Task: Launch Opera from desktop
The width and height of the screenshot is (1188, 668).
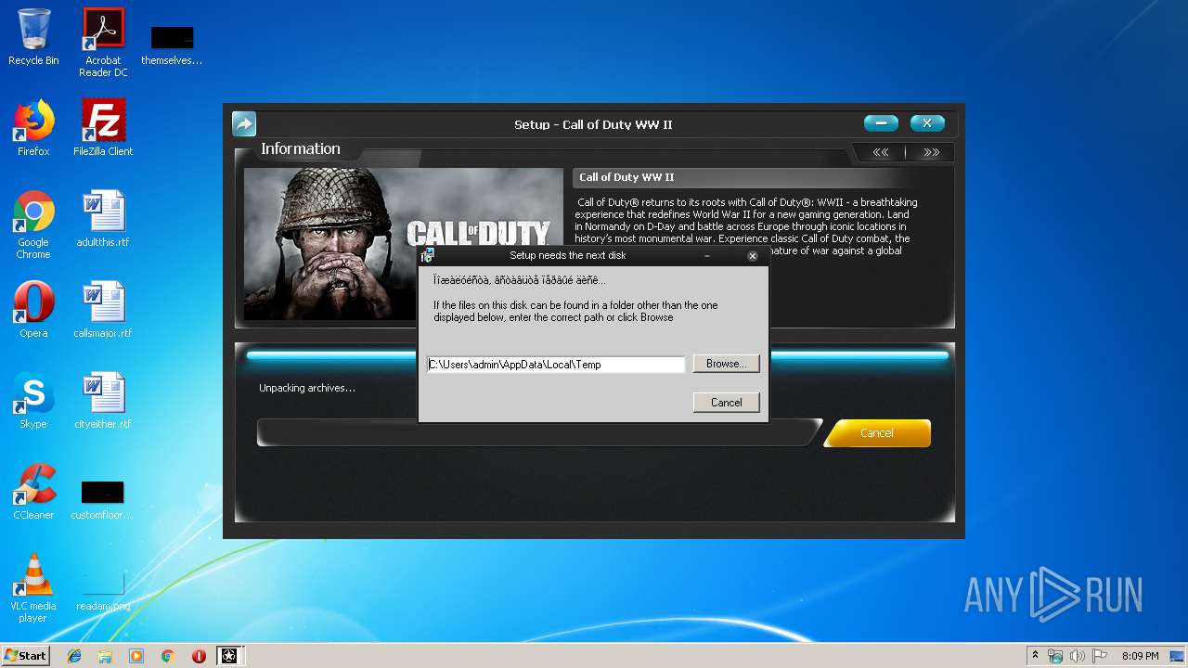Action: pyautogui.click(x=33, y=310)
